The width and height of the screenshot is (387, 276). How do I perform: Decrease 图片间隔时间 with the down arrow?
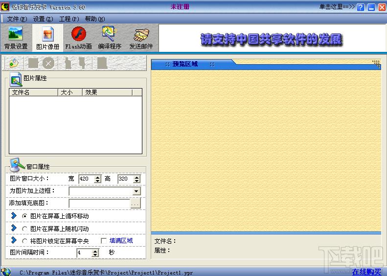click(95, 255)
